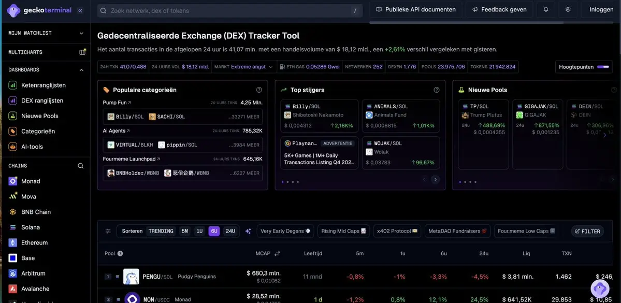Open the Billy/SOL top gainer card
The width and height of the screenshot is (621, 303).
319,116
